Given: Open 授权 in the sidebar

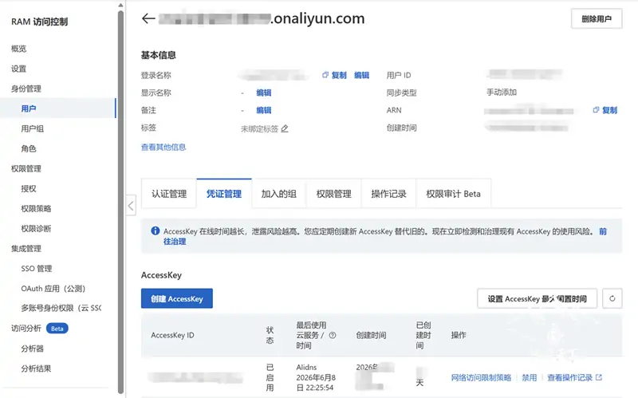Looking at the screenshot, I should (x=29, y=188).
